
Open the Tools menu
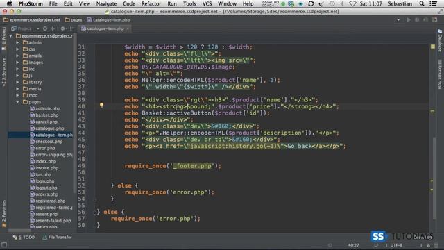pyautogui.click(x=189, y=3)
